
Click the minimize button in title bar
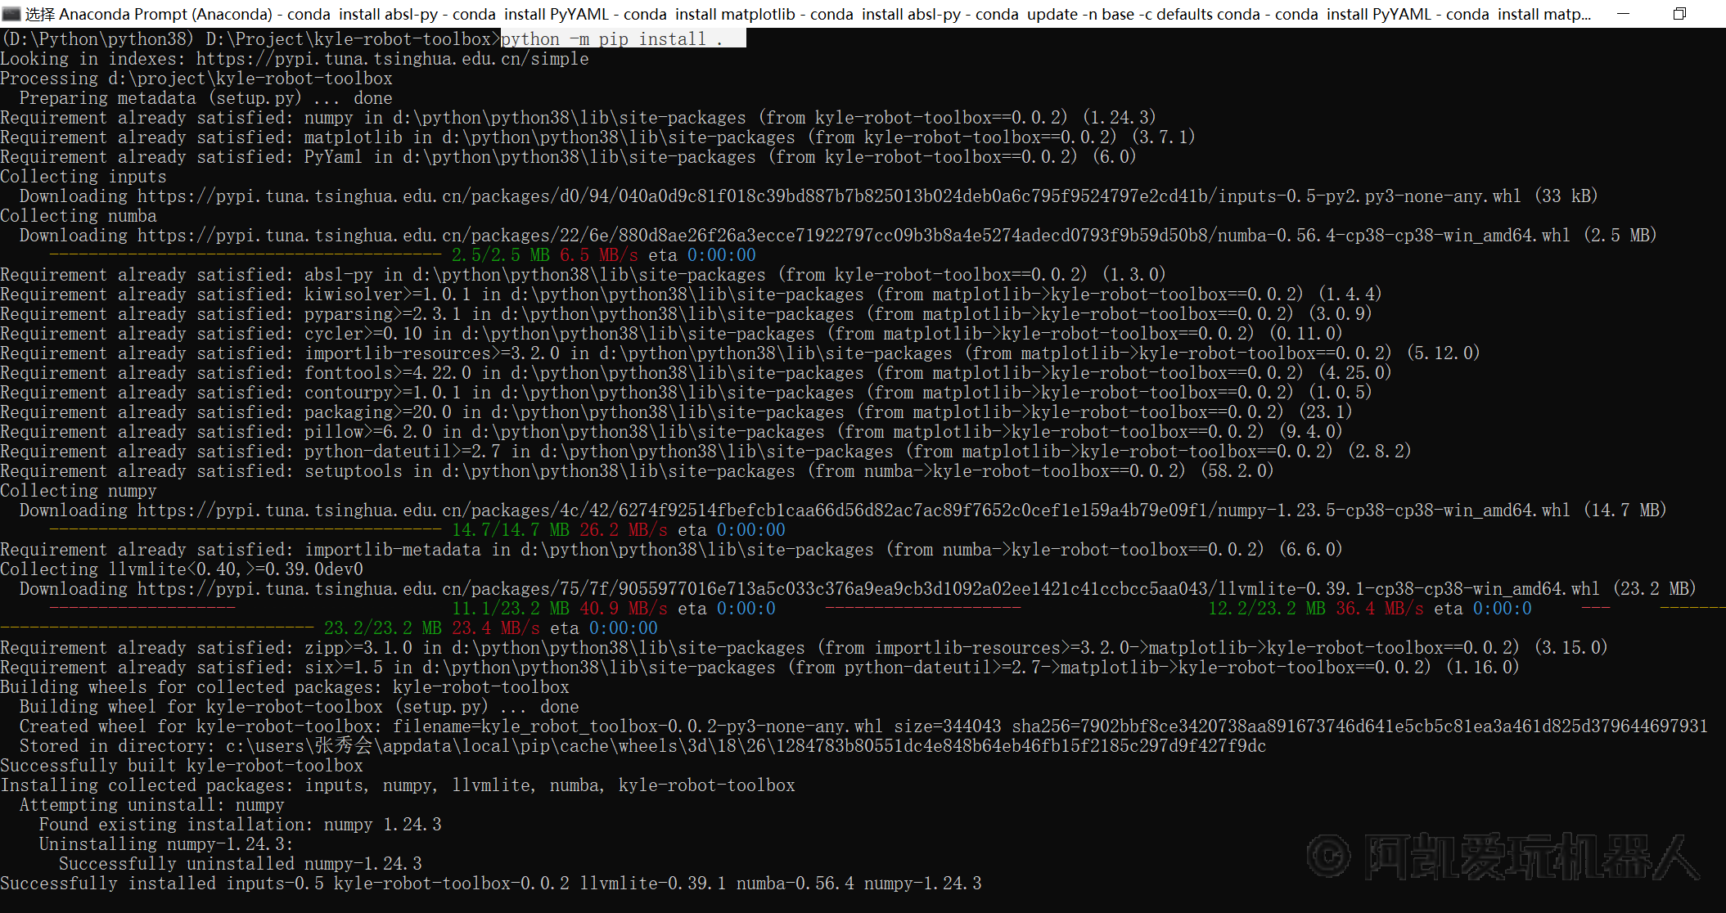1624,14
